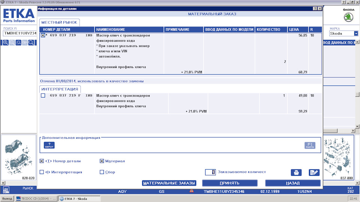Select the МЕСТНЫЙ РЫНОК tab
The width and height of the screenshot is (360, 202).
tap(59, 22)
